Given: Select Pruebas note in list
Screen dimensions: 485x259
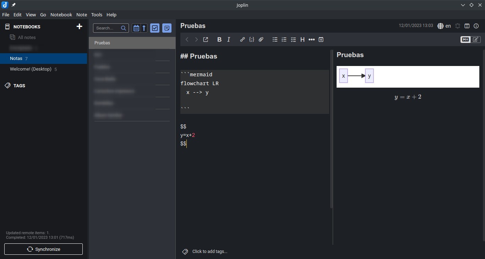Looking at the screenshot, I should click(x=132, y=43).
